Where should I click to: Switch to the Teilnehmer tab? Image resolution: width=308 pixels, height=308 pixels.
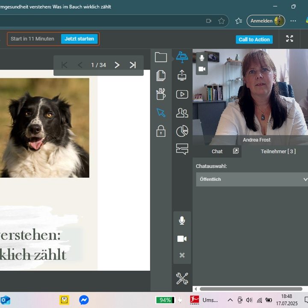[278, 151]
